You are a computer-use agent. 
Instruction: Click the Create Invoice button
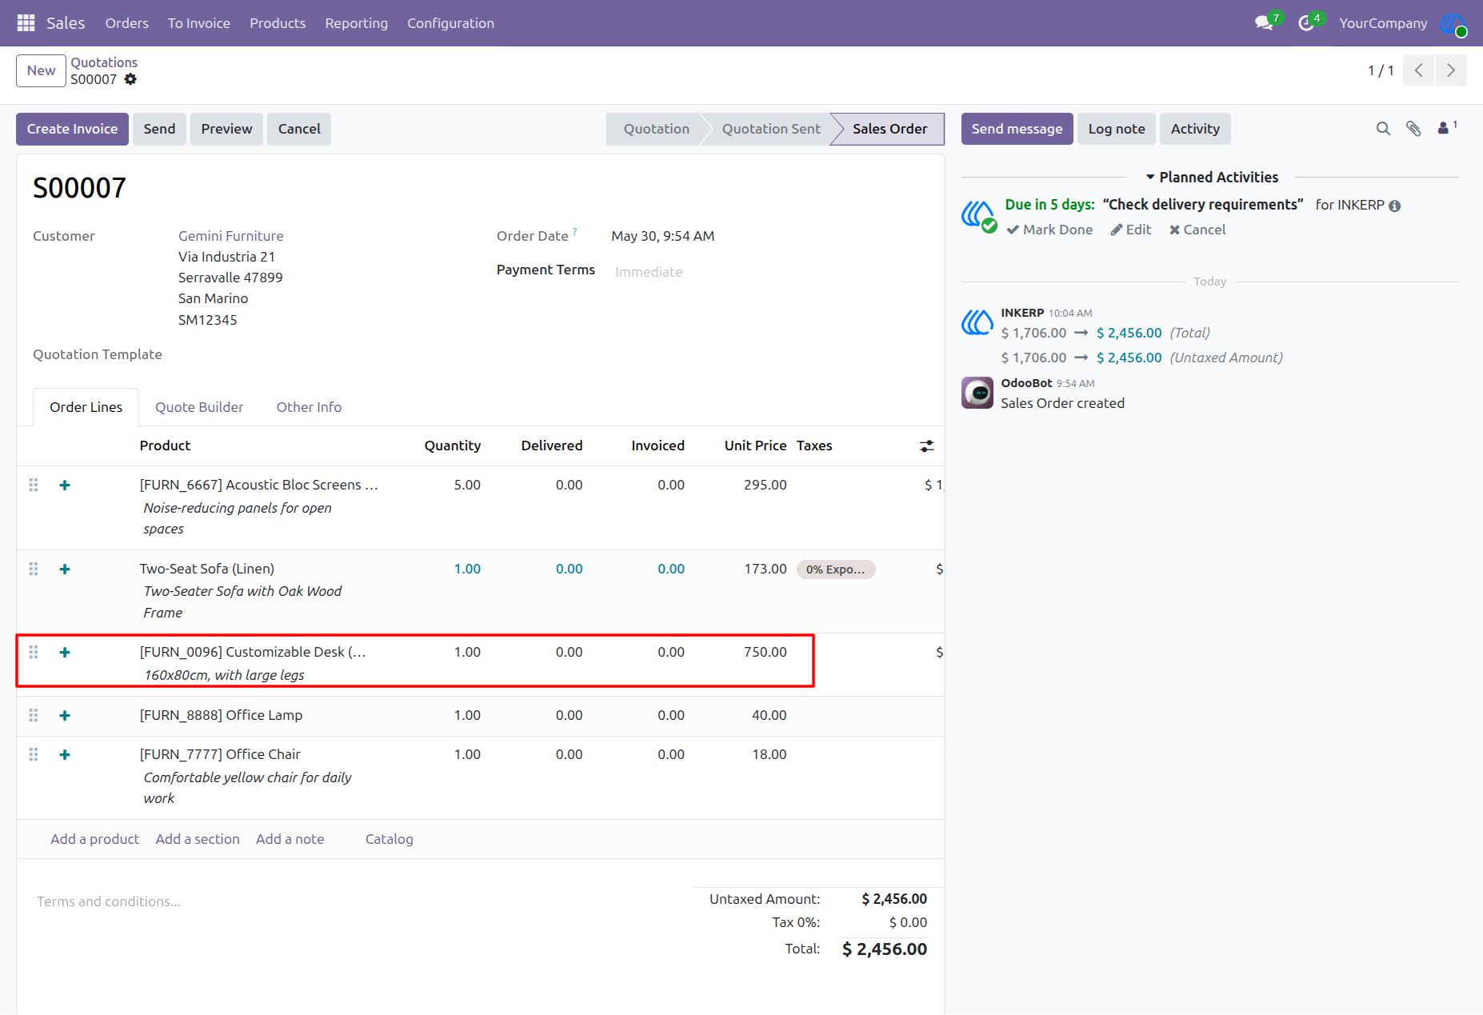pos(72,129)
